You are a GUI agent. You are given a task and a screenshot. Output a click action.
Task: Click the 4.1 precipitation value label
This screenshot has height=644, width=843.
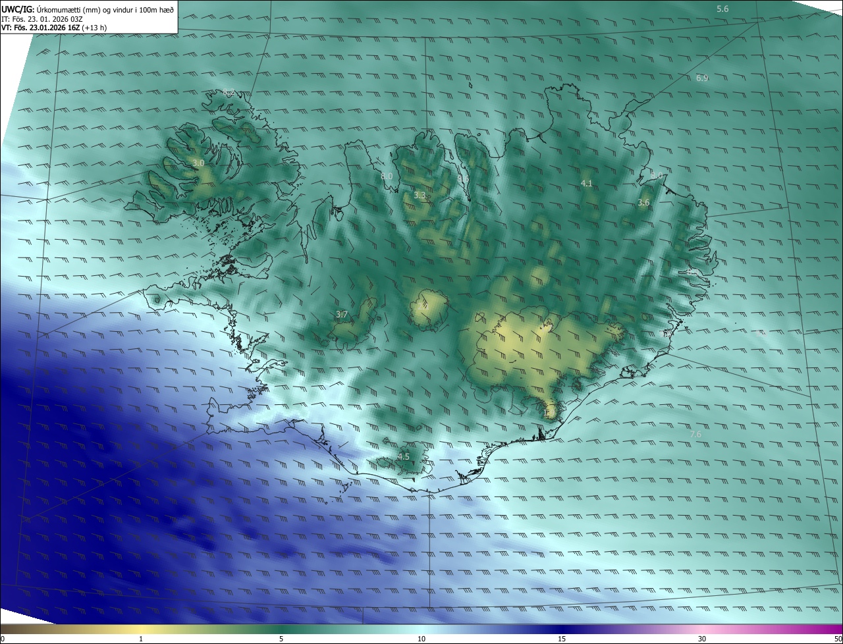coord(587,183)
